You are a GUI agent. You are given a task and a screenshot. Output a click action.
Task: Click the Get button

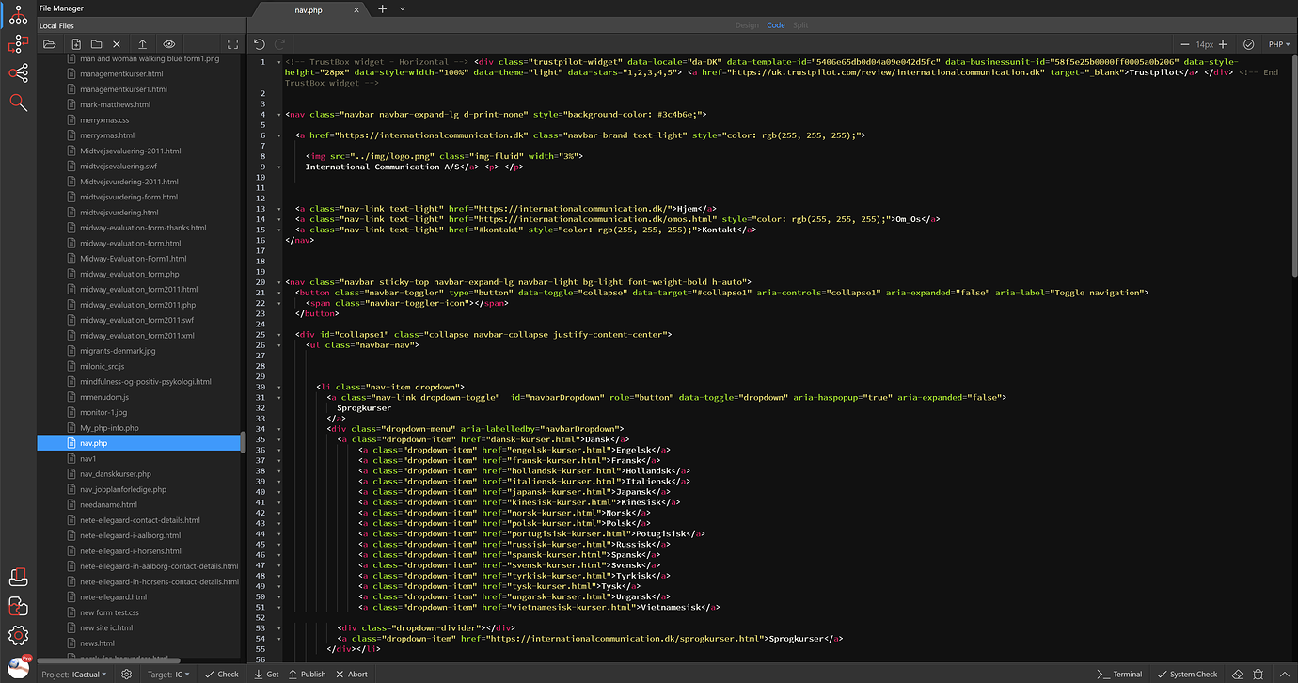pos(267,674)
